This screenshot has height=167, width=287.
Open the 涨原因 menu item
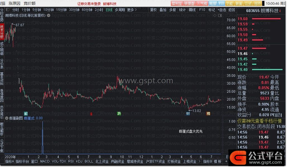15,3
